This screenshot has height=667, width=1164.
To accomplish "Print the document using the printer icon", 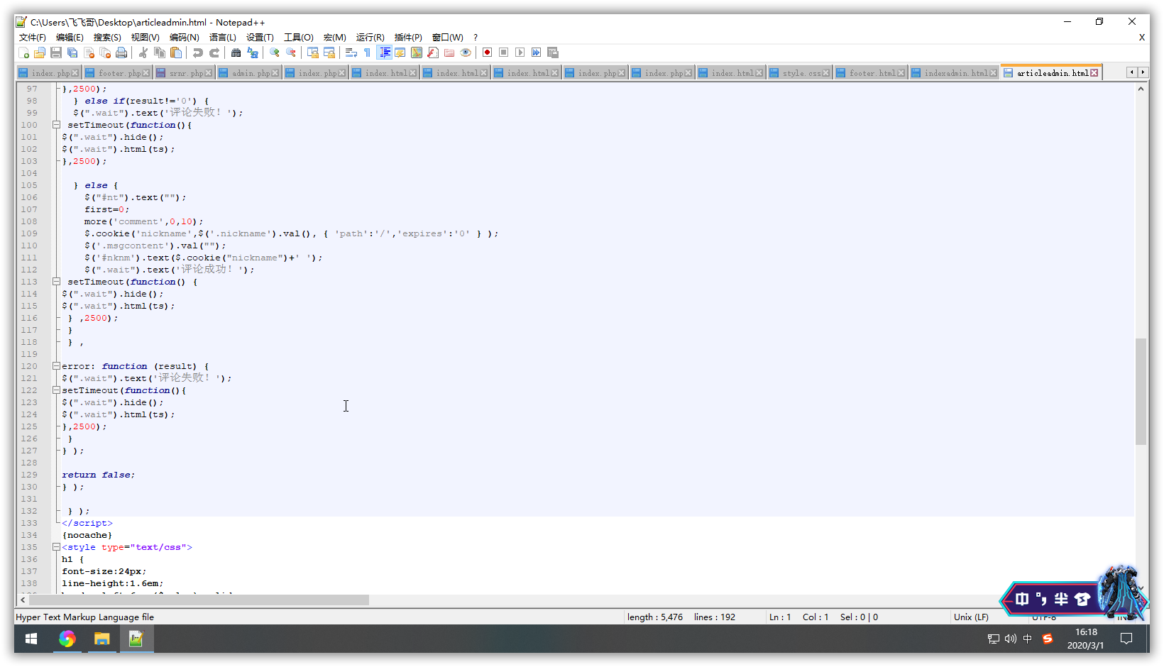I will pyautogui.click(x=121, y=53).
